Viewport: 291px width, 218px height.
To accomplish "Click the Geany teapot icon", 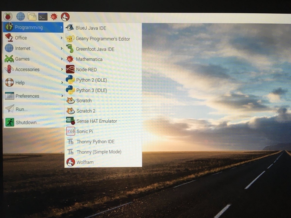I will [70, 38].
